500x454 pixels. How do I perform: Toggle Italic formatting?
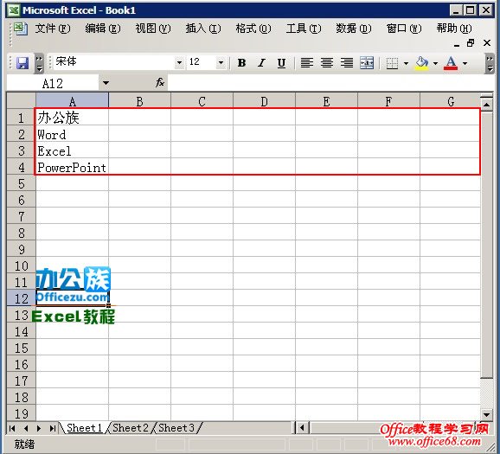261,63
